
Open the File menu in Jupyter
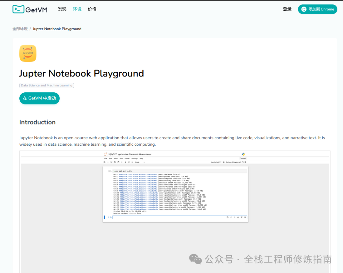106,158
